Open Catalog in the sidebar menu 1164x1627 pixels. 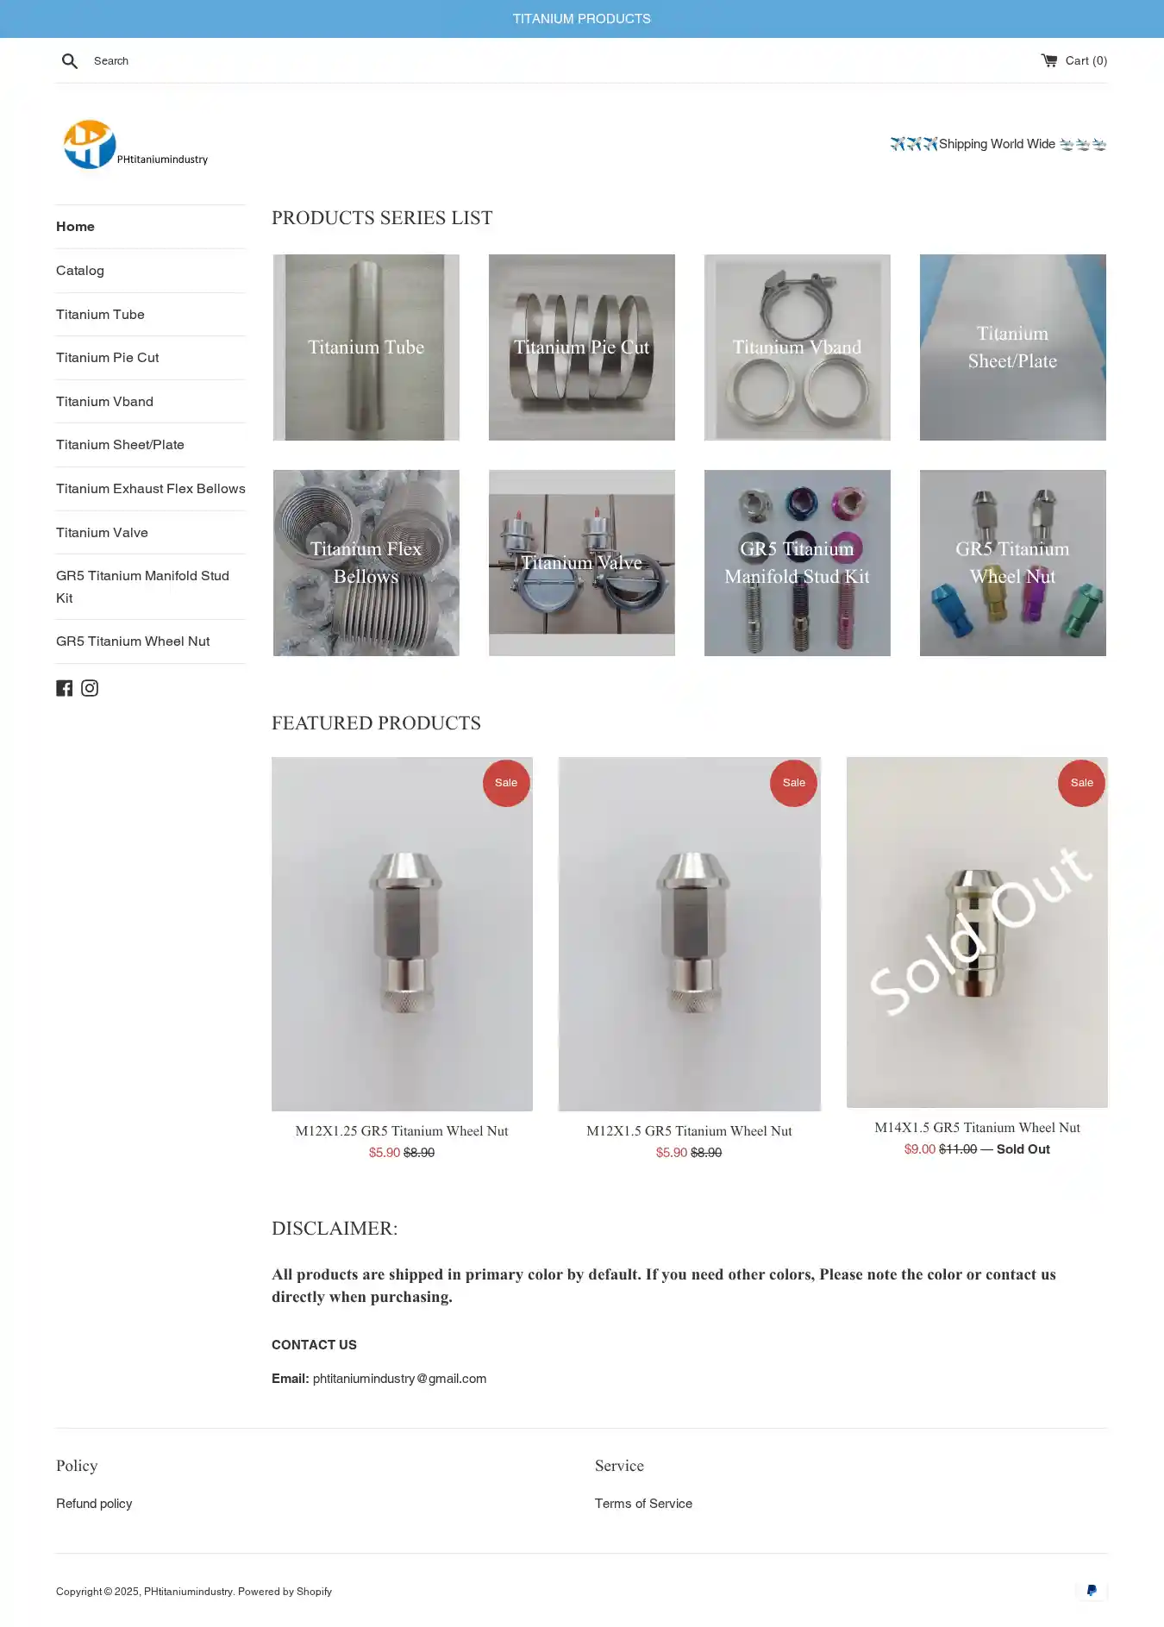[x=80, y=271]
